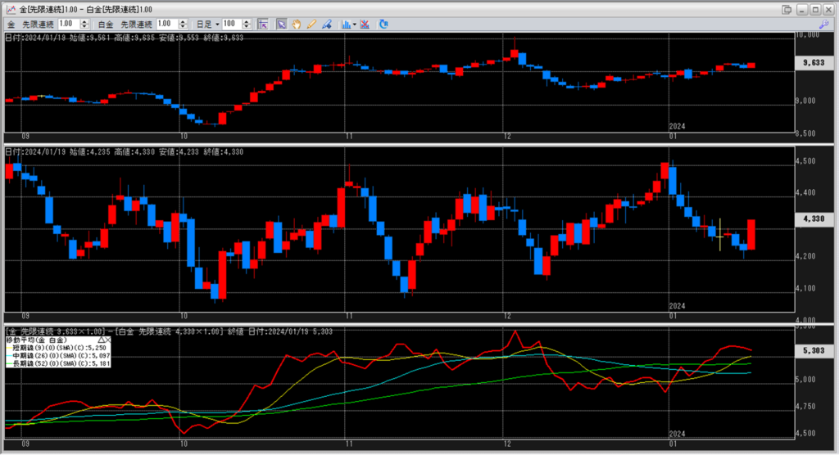Toggle the crosshair cursor mode button
The width and height of the screenshot is (839, 455).
(x=264, y=25)
